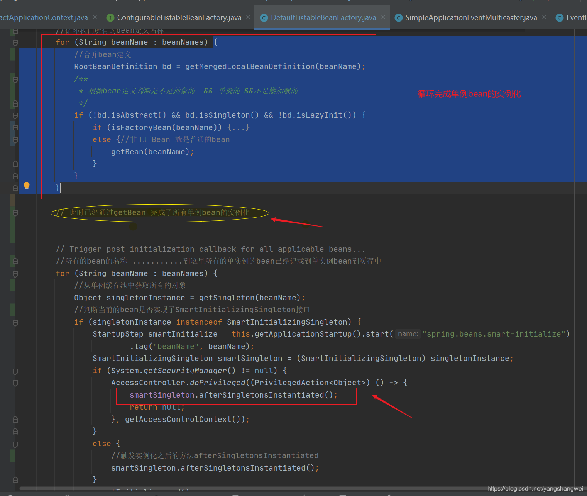Collapse the /** Javadoc comment block

(15, 79)
